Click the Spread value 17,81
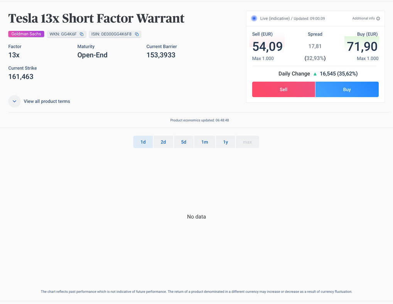This screenshot has height=304, width=393. pyautogui.click(x=315, y=46)
